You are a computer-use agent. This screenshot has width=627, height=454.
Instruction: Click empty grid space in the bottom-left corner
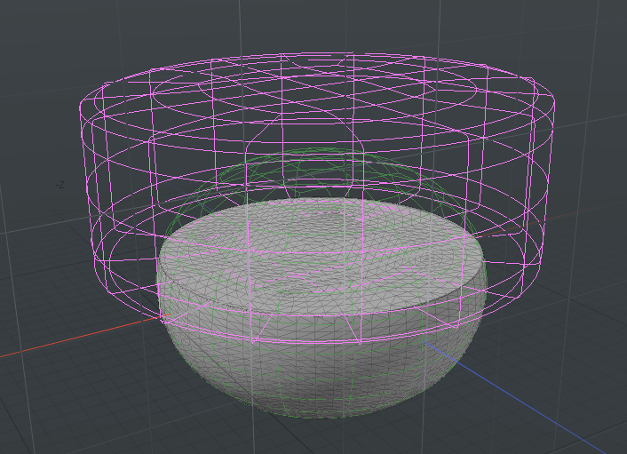[53, 418]
